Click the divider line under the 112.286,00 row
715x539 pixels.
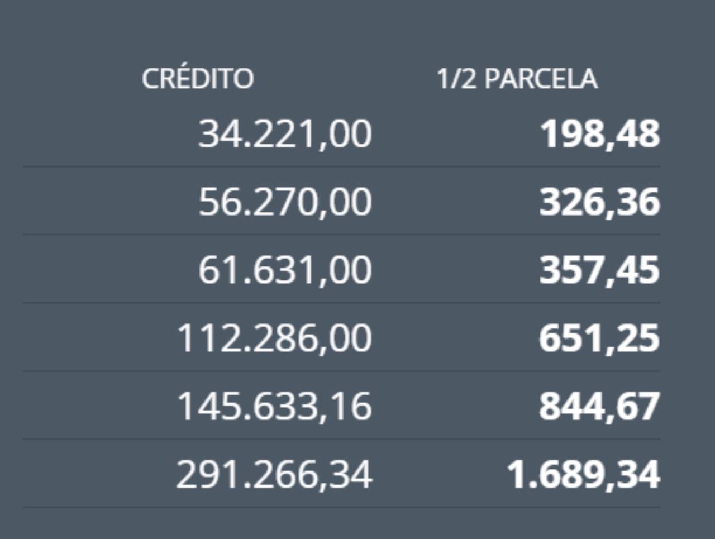click(342, 371)
